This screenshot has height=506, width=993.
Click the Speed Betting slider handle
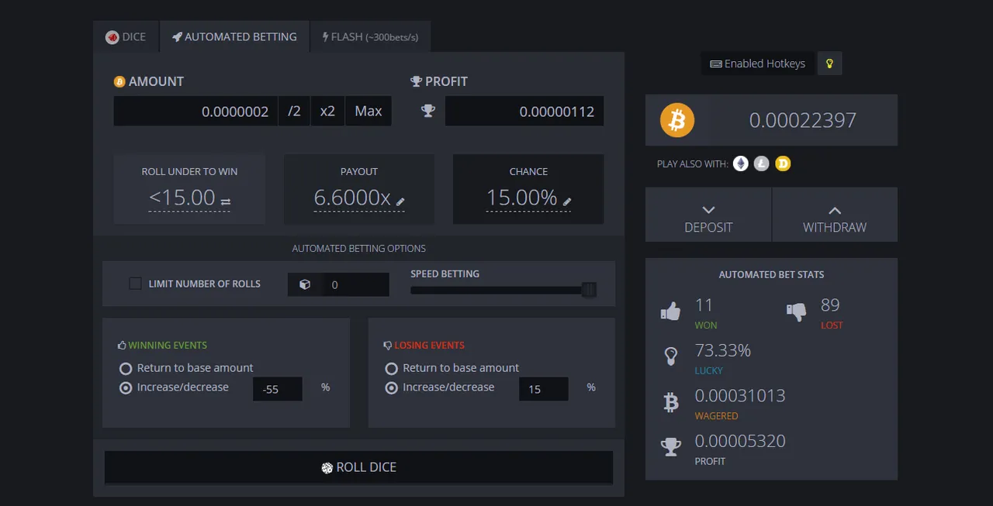click(x=589, y=290)
